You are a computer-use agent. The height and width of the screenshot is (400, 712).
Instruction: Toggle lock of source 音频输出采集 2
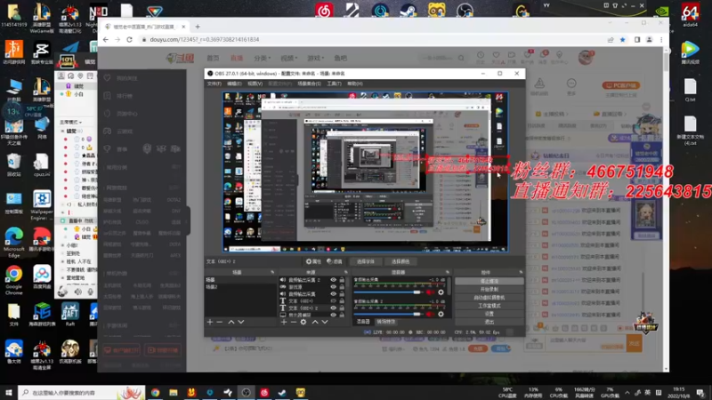pyautogui.click(x=342, y=280)
